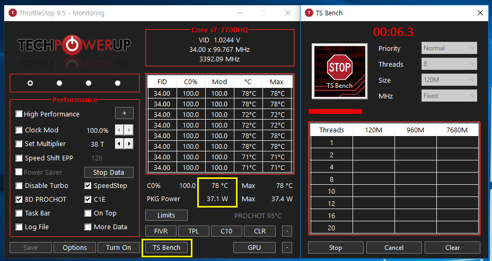Enable Log File checkbox

pos(19,227)
